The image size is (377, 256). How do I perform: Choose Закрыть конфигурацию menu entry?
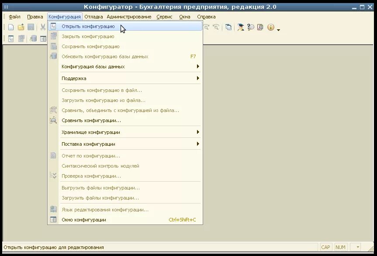[x=125, y=36]
